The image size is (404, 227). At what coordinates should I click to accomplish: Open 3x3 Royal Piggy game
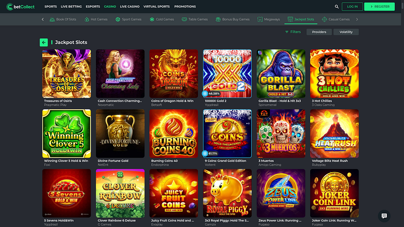click(x=227, y=193)
